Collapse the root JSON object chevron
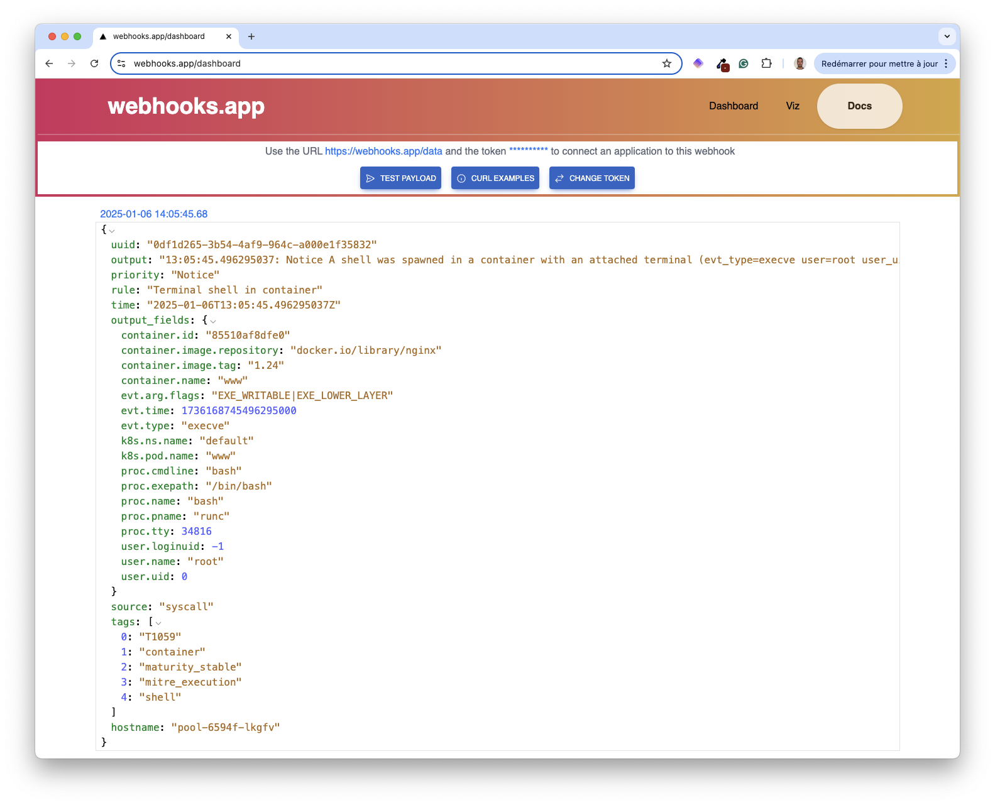995x805 pixels. pos(112,231)
